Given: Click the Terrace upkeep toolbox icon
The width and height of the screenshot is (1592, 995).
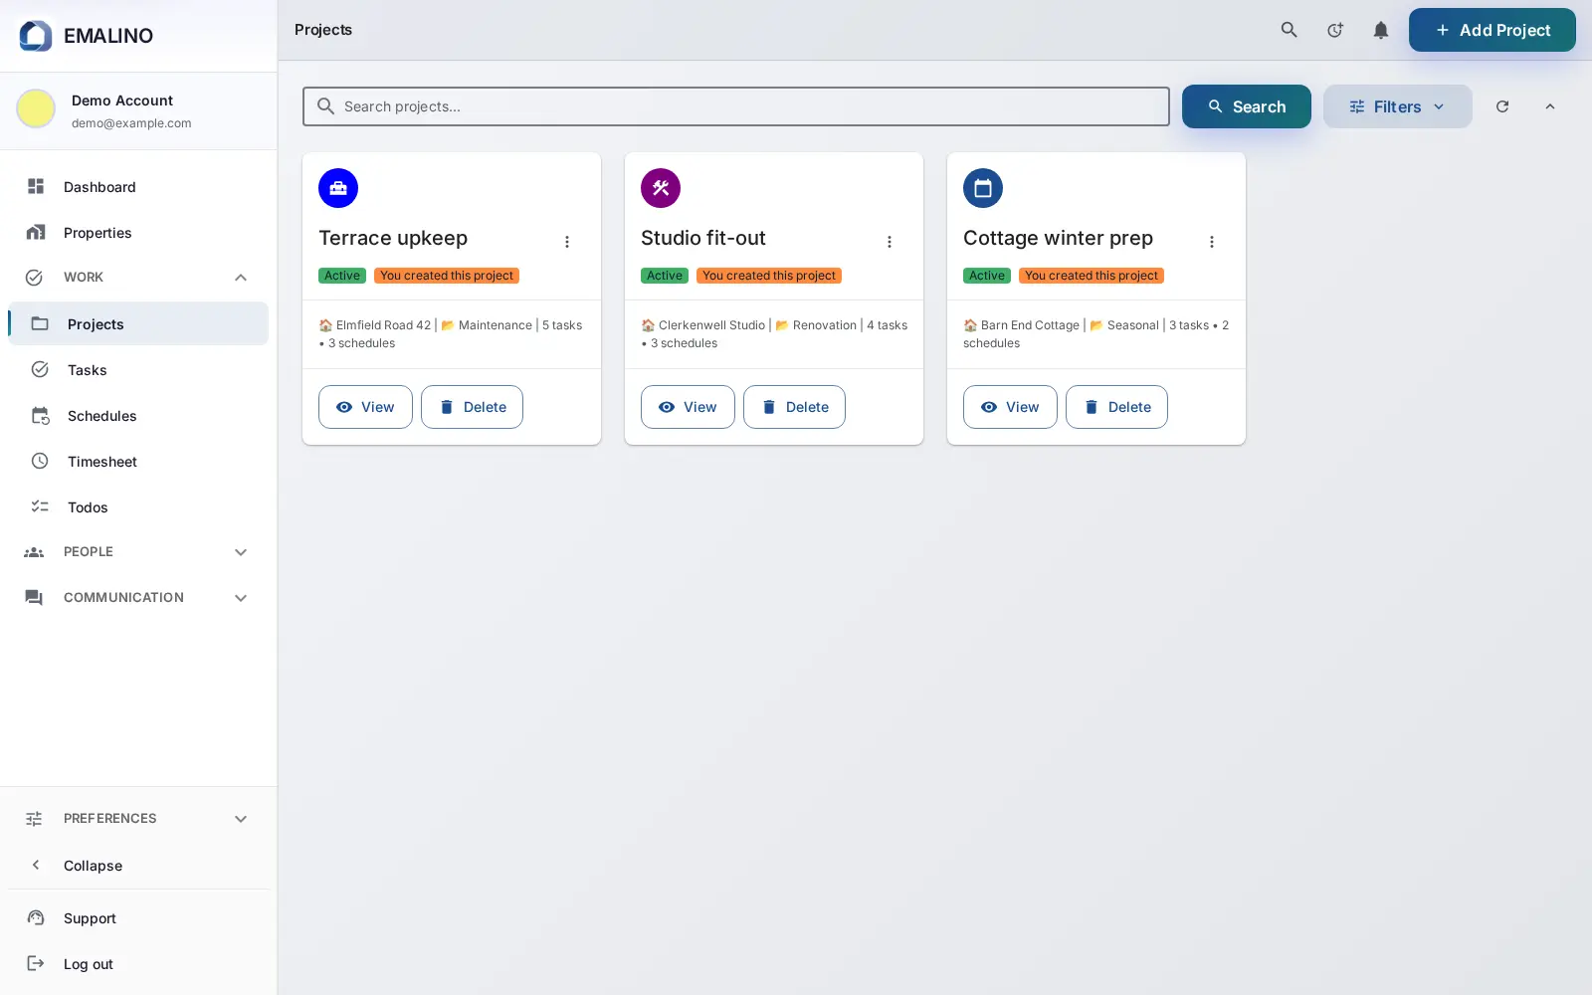Looking at the screenshot, I should pos(338,188).
